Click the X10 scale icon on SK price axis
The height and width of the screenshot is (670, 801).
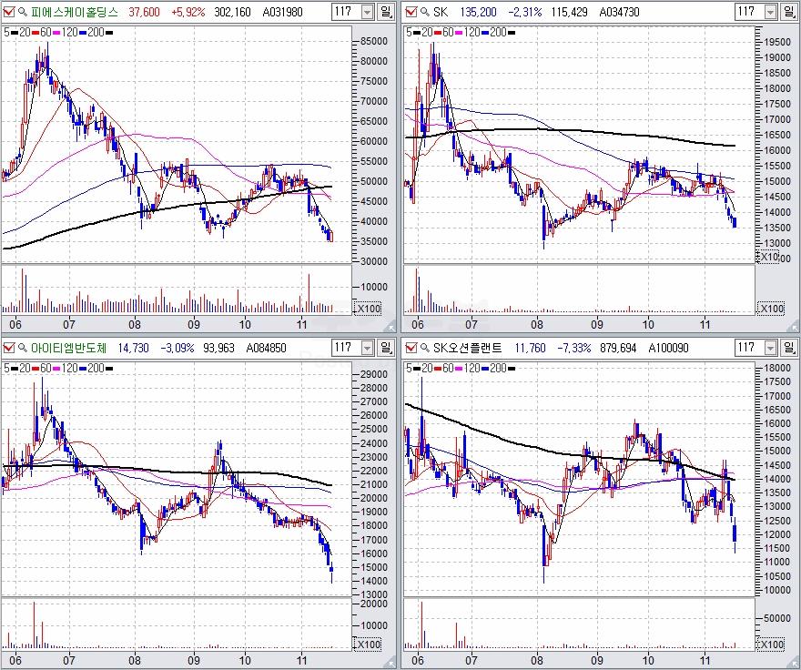769,258
